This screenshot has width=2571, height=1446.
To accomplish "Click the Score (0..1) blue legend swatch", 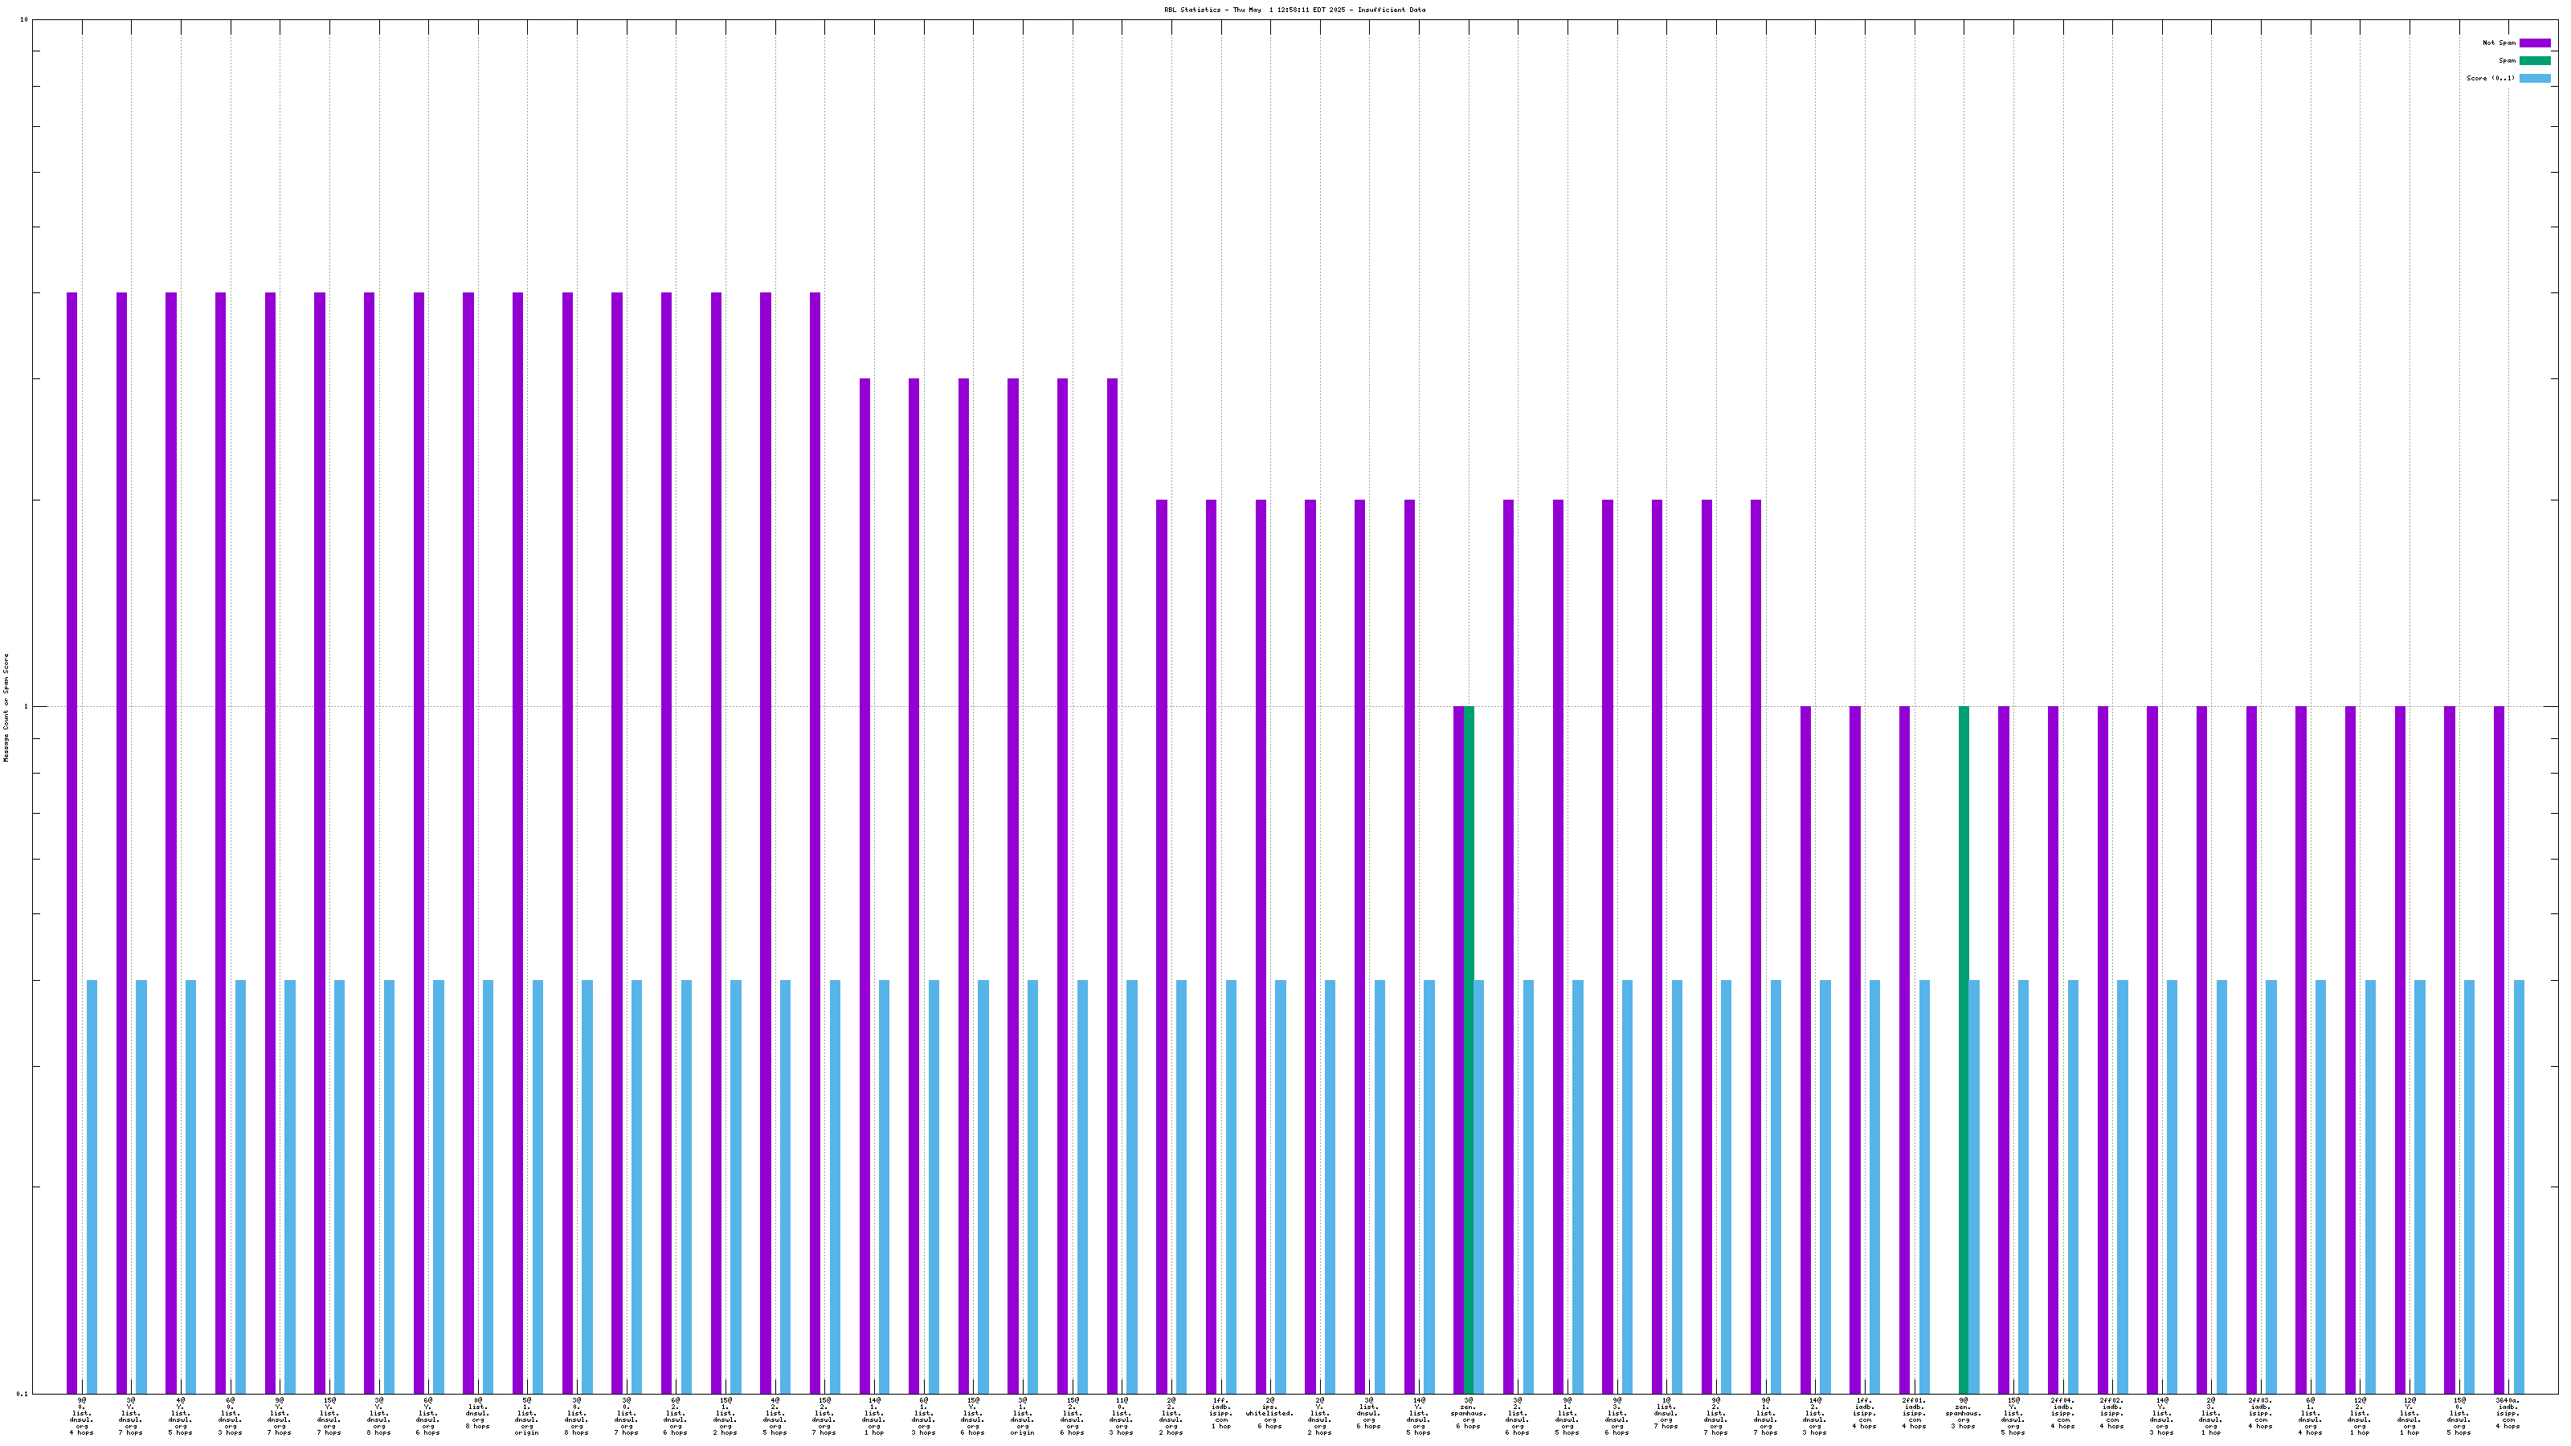I will [2534, 78].
